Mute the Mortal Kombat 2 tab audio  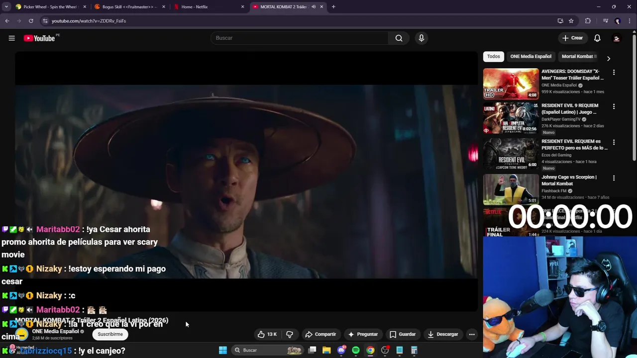[x=314, y=7]
